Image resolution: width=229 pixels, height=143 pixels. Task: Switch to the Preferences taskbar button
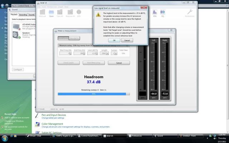pos(140,136)
